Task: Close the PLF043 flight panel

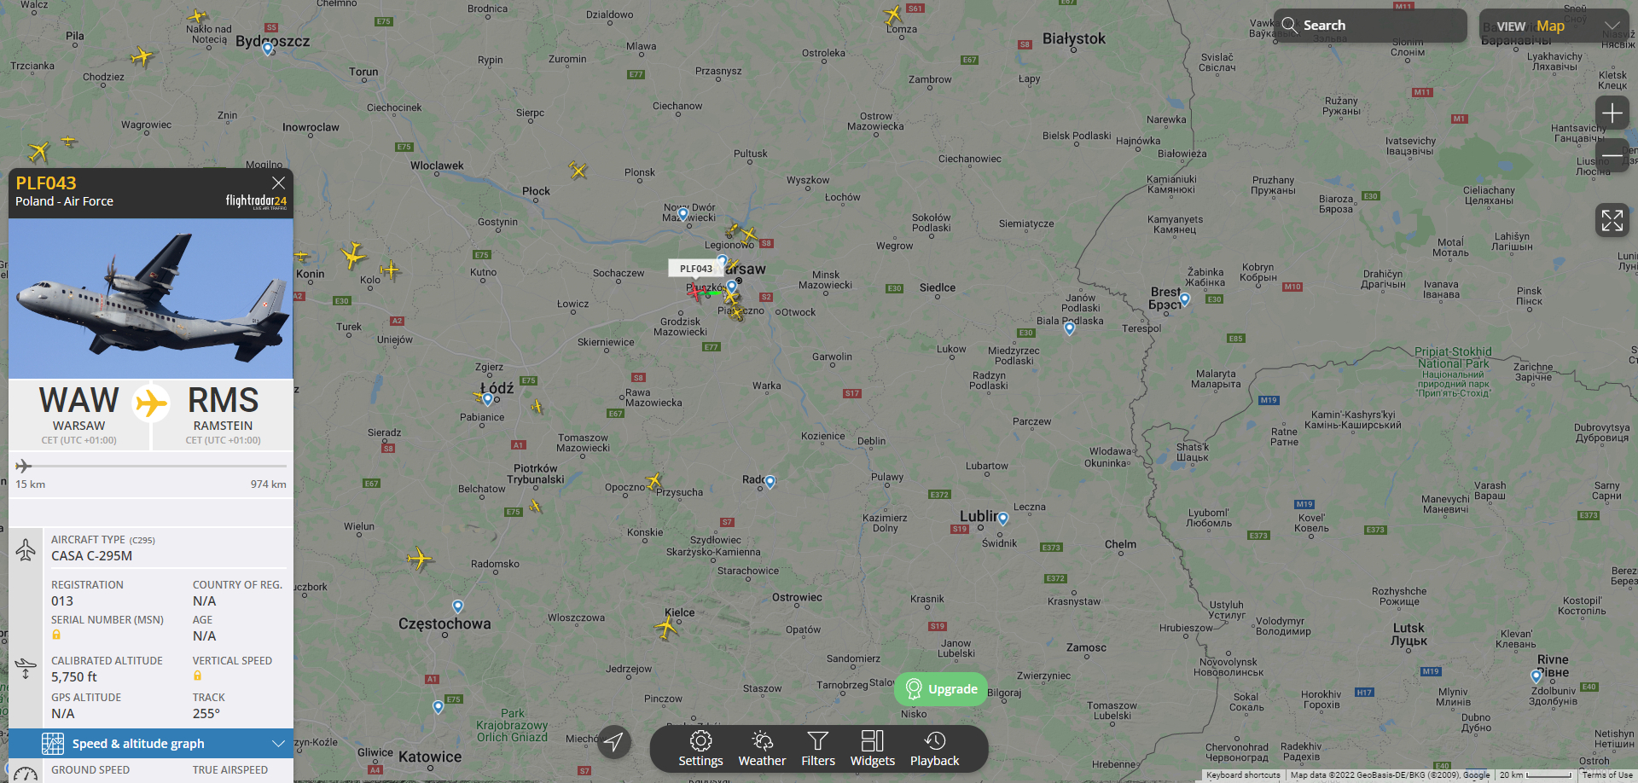Action: 278,183
